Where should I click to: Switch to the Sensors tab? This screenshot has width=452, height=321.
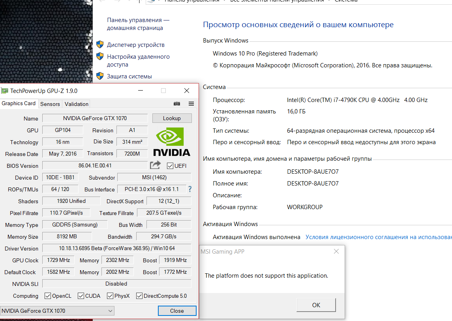(50, 104)
